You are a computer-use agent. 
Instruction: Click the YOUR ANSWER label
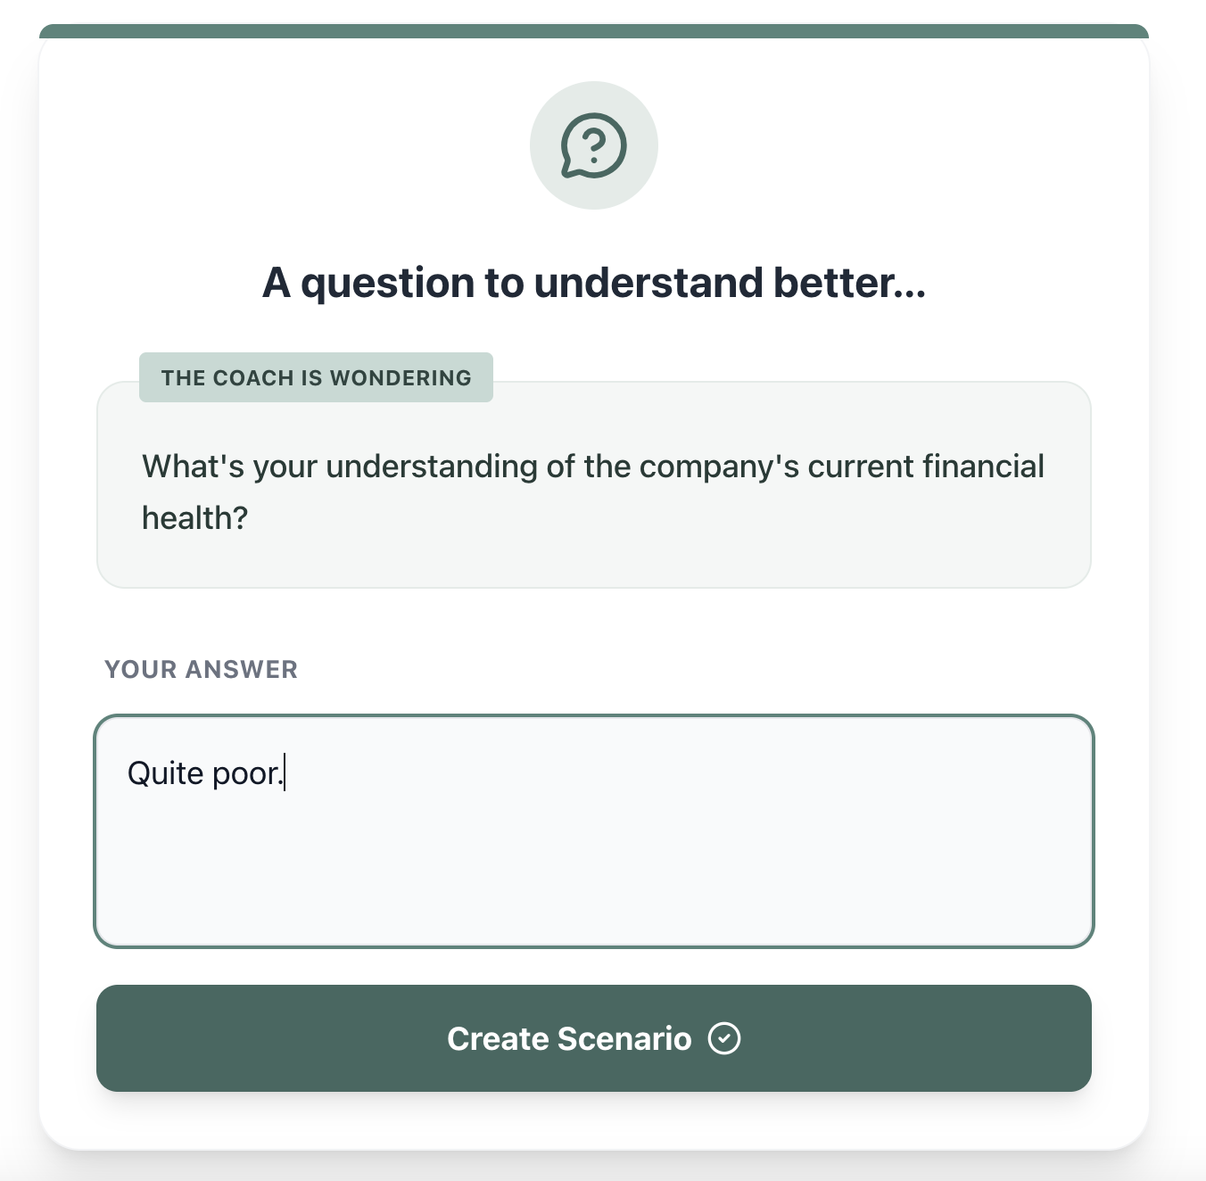click(201, 669)
